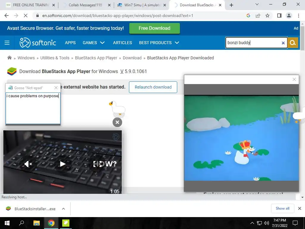
Task: Click the BlueStacks app logo icon
Action: pyautogui.click(x=12, y=71)
